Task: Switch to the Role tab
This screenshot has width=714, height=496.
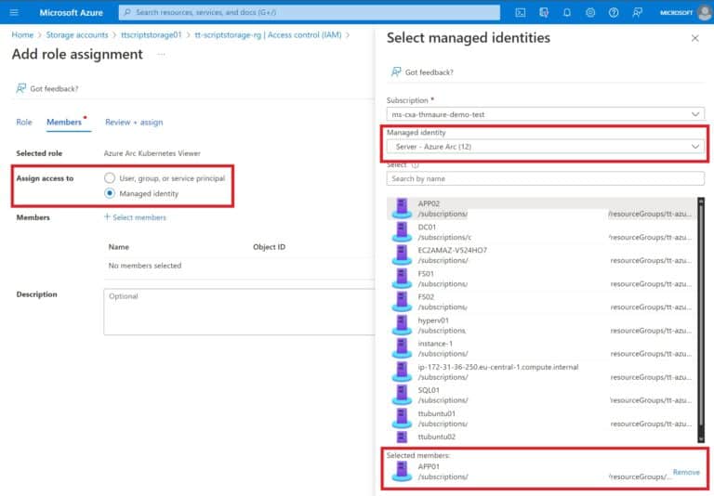Action: pyautogui.click(x=24, y=122)
